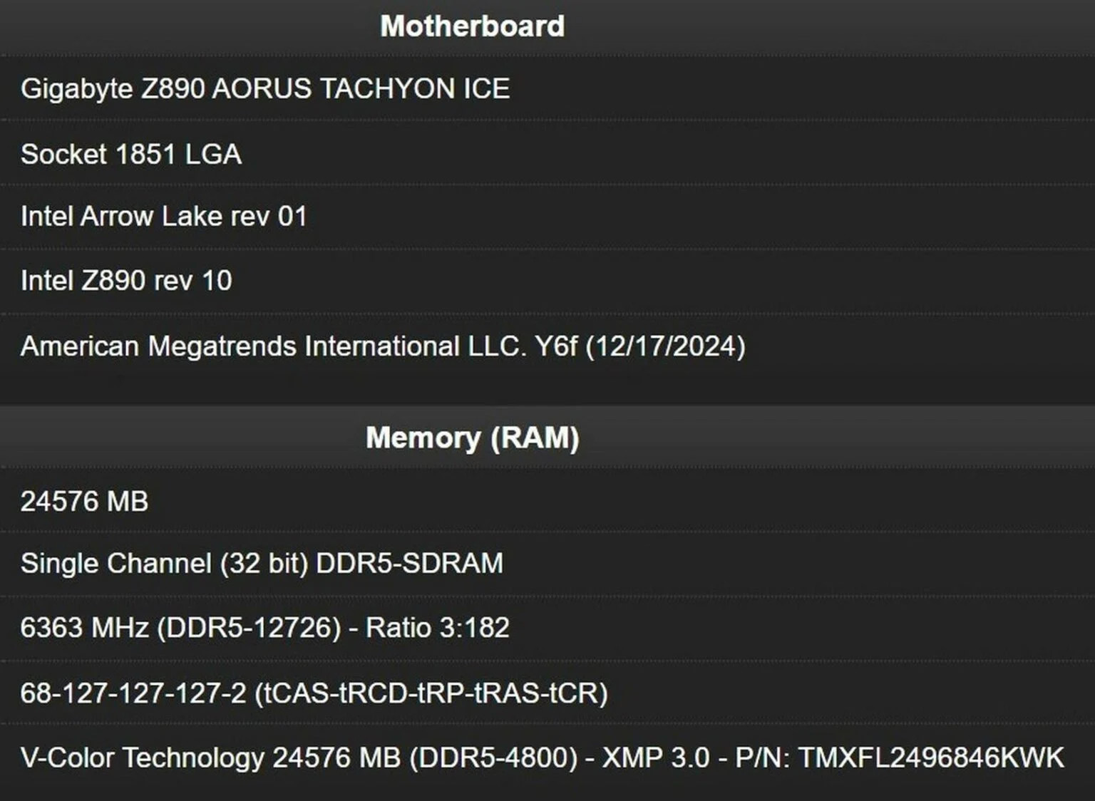Viewport: 1095px width, 801px height.
Task: Select the 68-127-127-127-2 timings value
Action: pos(133,693)
